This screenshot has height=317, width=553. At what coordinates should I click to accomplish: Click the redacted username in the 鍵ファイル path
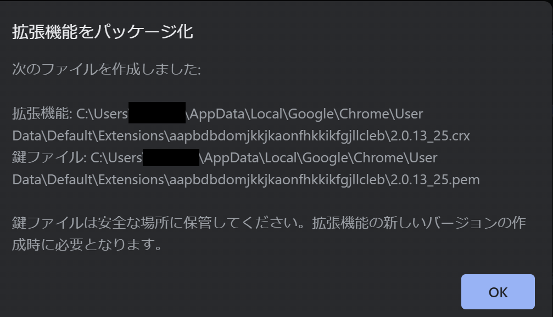click(x=171, y=157)
